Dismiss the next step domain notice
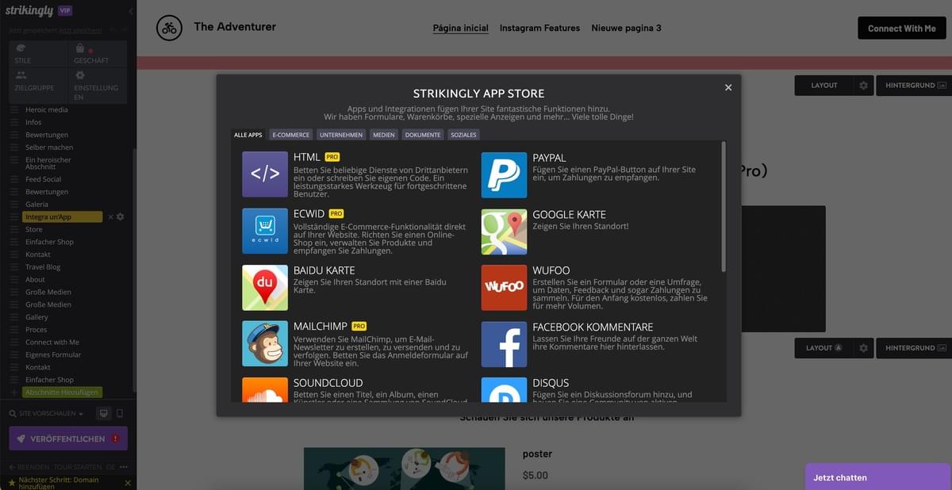This screenshot has height=490, width=952. click(128, 482)
